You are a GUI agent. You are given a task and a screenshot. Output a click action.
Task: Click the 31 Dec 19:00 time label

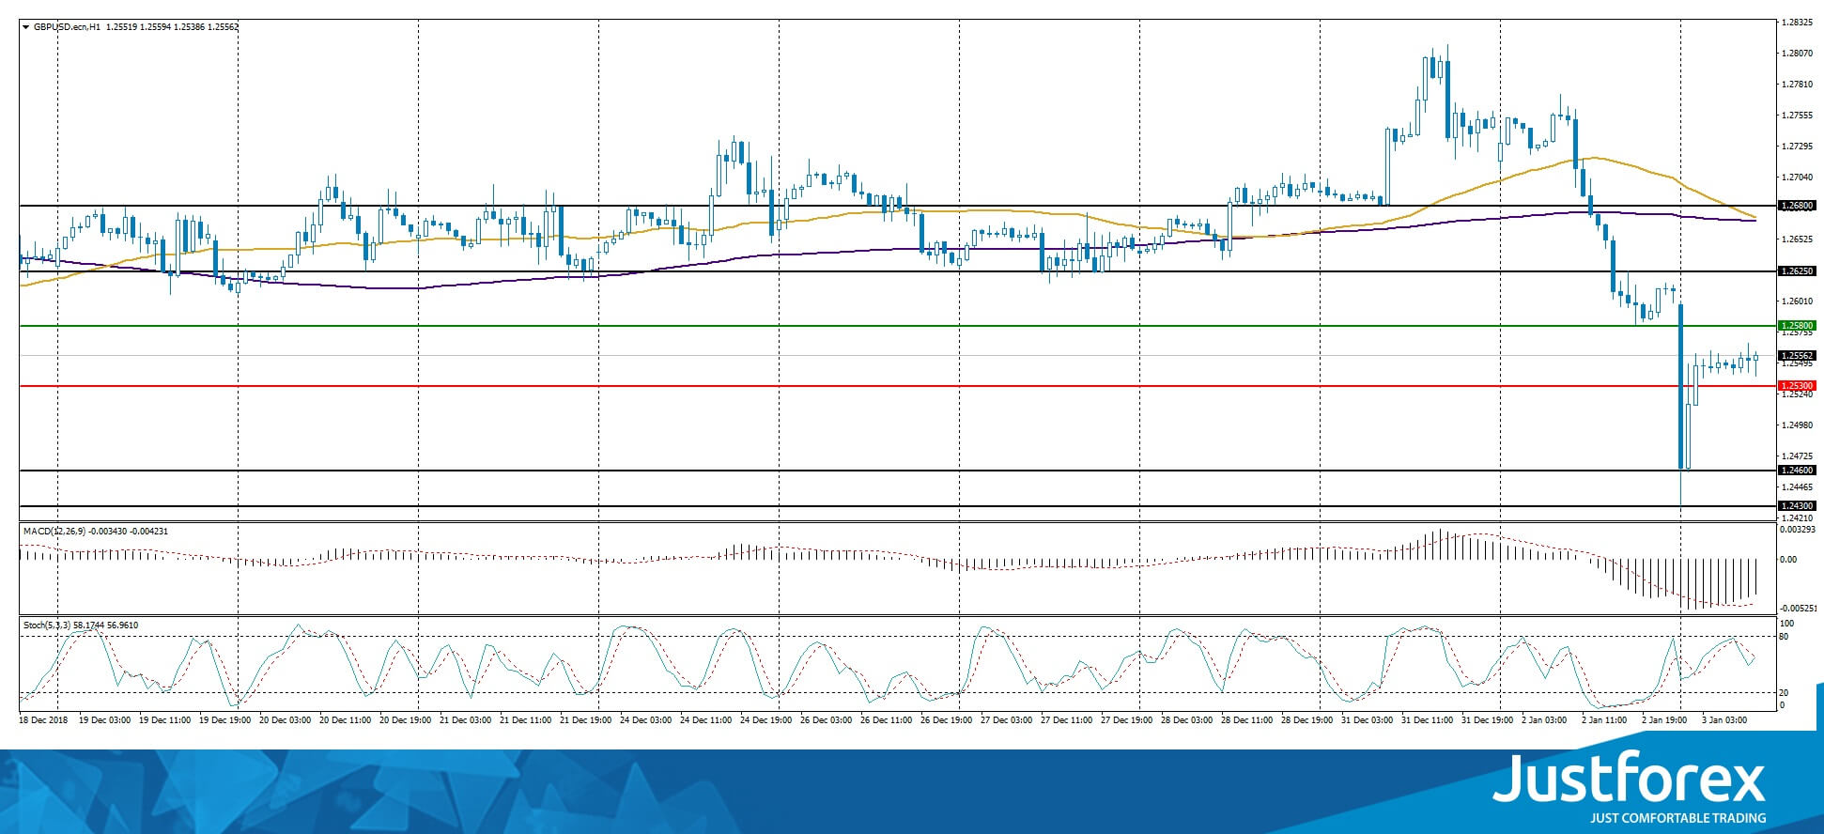[x=1488, y=720]
